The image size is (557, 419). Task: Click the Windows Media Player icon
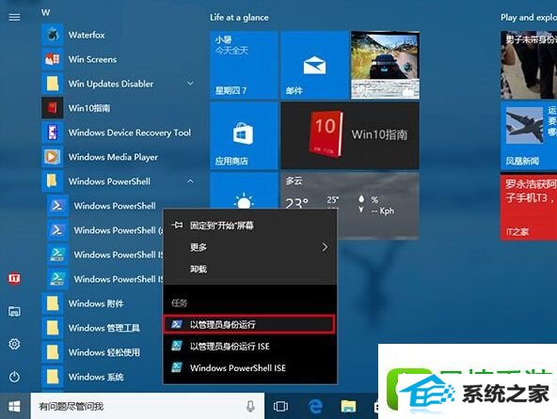pos(53,157)
